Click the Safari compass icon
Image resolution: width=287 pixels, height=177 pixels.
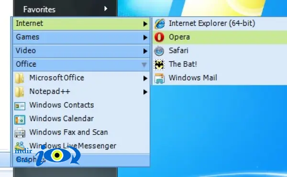159,51
